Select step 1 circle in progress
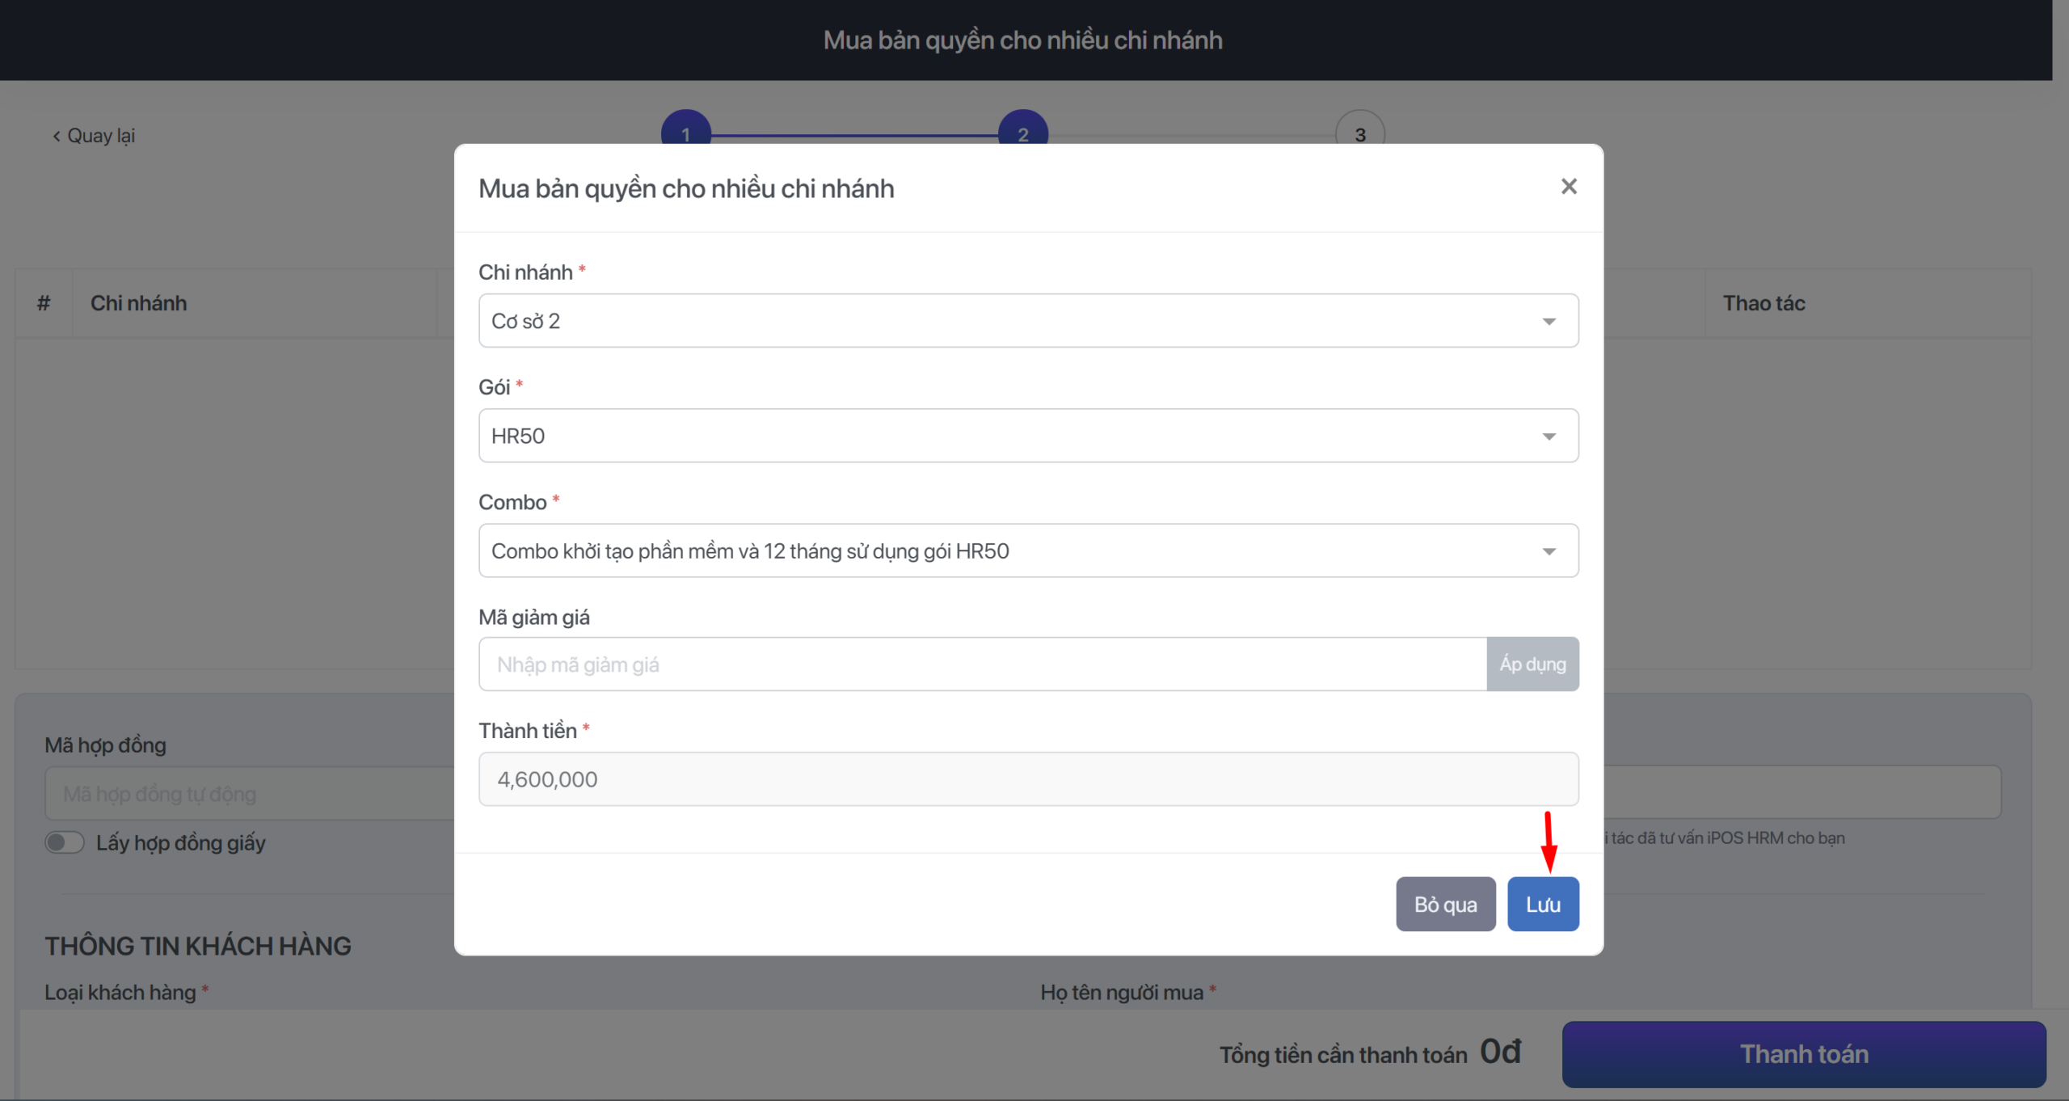Screen dimensions: 2069x1101 685,129
